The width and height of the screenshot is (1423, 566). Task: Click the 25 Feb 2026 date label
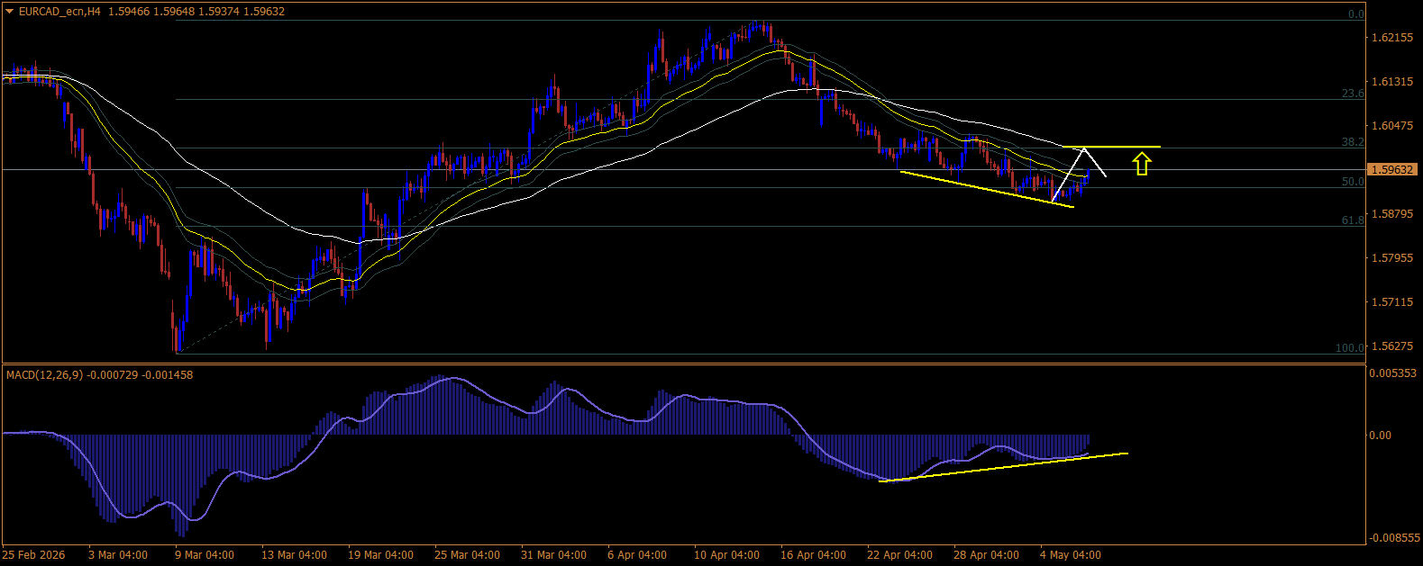tap(34, 555)
